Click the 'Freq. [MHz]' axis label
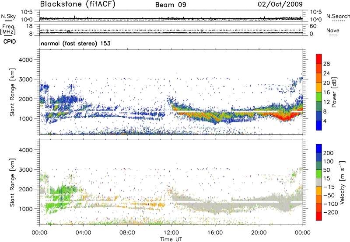This screenshot has width=350, height=242. pos(8,30)
